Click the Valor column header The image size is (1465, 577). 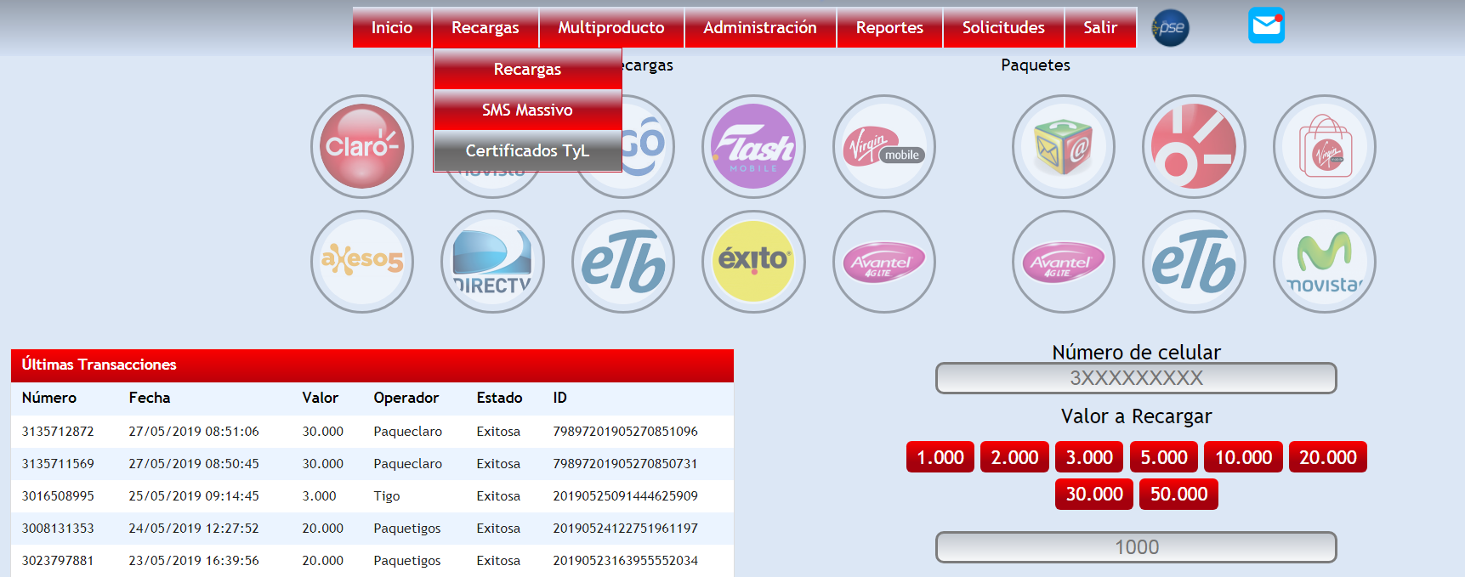(321, 398)
